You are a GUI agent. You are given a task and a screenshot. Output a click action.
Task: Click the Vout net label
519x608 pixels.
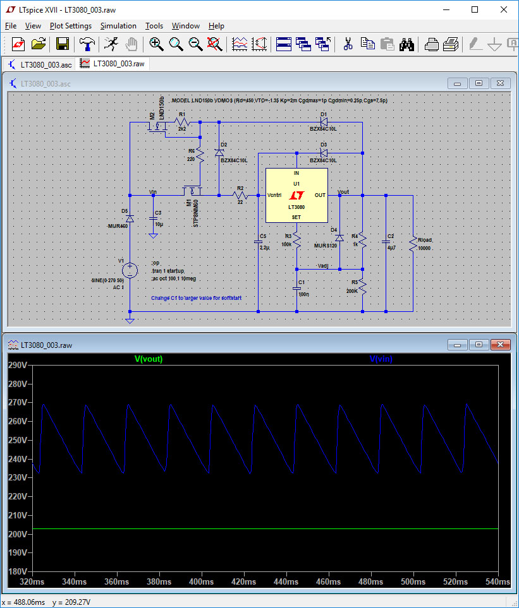click(343, 191)
